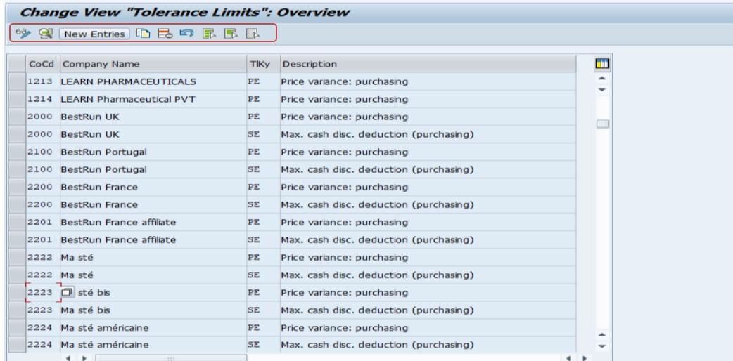Image resolution: width=733 pixels, height=361 pixels.
Task: Toggle row selector for 1213 LEARN PHARMACEUTICALS
Action: tap(18, 81)
